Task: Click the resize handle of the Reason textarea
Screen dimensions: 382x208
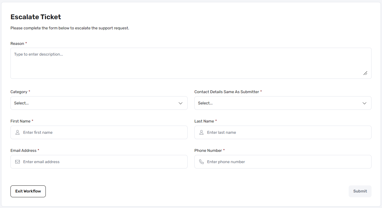Action: pyautogui.click(x=365, y=73)
